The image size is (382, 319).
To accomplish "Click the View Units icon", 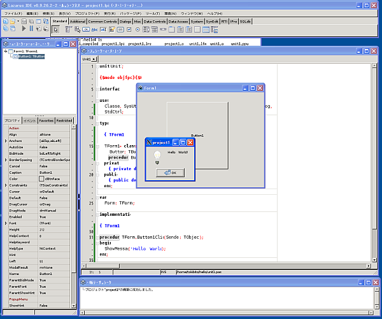I will pos(6,29).
